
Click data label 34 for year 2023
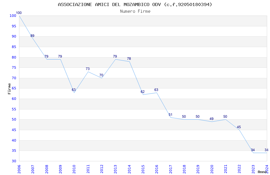(253, 150)
